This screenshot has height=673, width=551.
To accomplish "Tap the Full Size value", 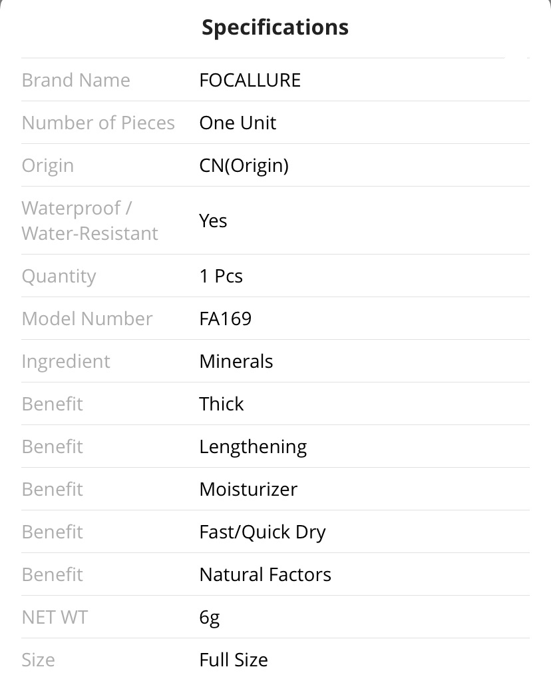I will coord(234,660).
